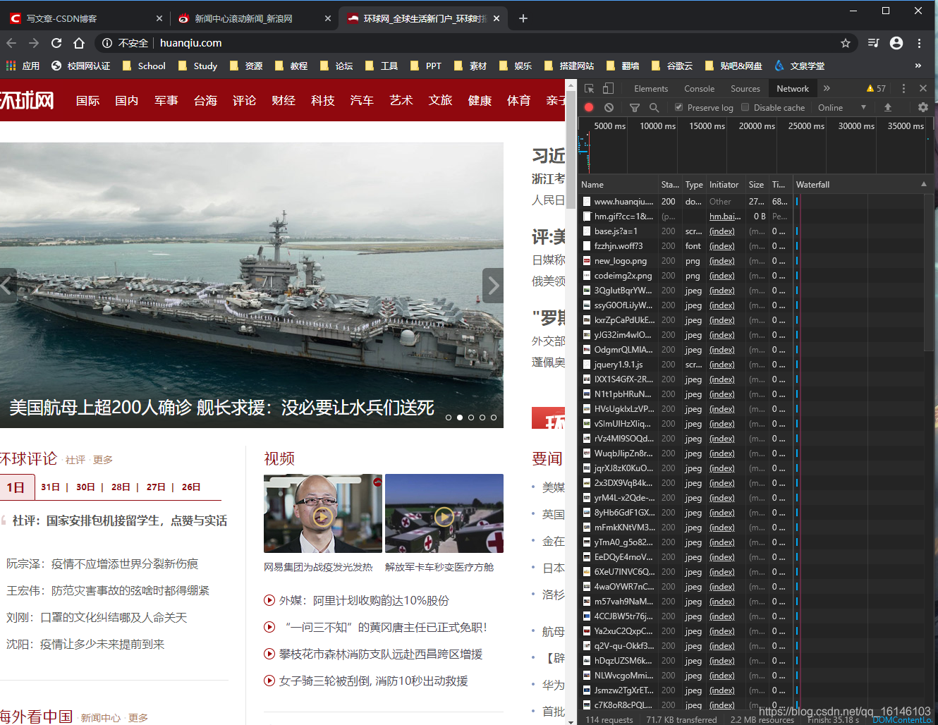The width and height of the screenshot is (938, 725).
Task: Click the 20000 ms timeline marker
Action: tap(757, 126)
